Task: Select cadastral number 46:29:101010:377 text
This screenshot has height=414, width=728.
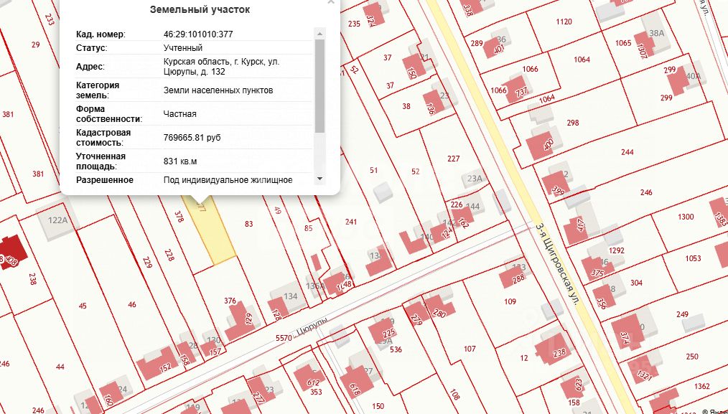Action: pyautogui.click(x=198, y=34)
